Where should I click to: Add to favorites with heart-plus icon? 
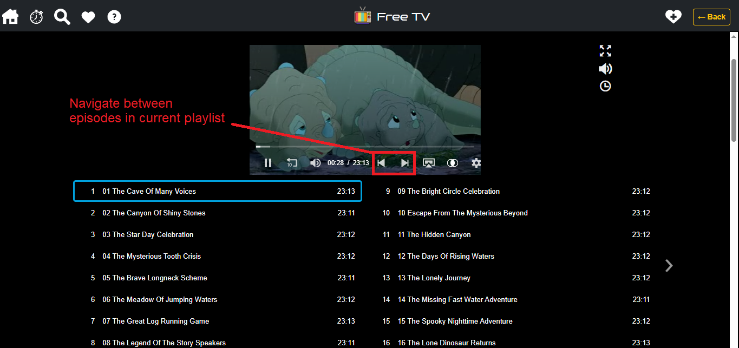pyautogui.click(x=673, y=17)
